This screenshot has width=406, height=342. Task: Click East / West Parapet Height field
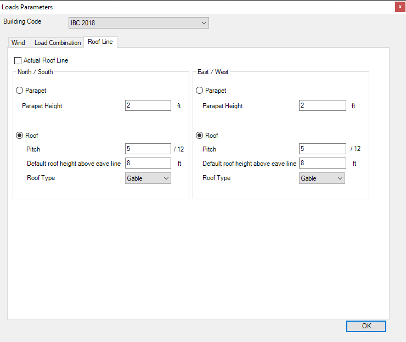click(x=322, y=106)
